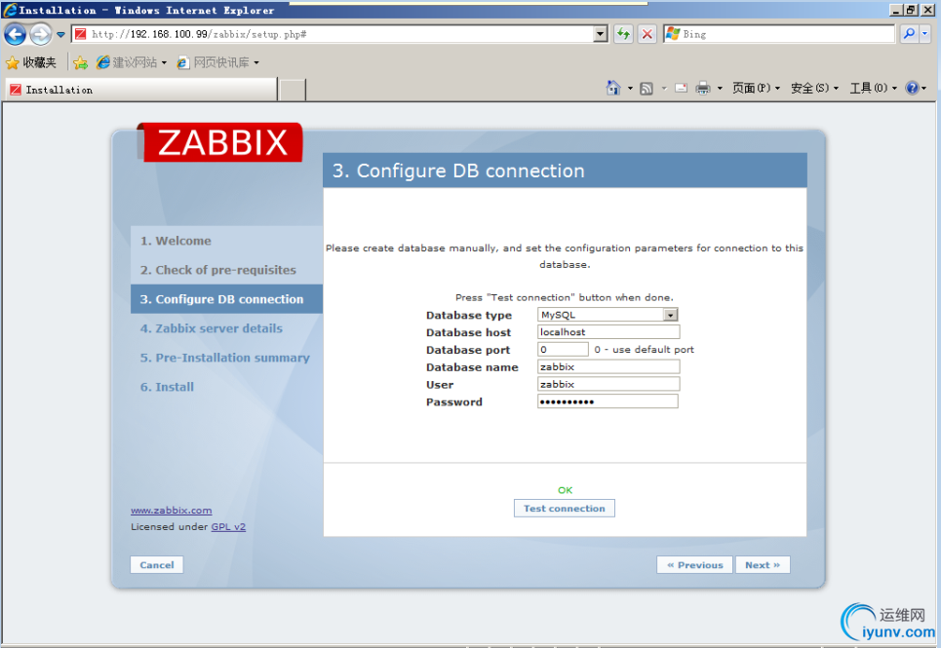Open the 网页快讯库 web slice gallery

pos(217,62)
